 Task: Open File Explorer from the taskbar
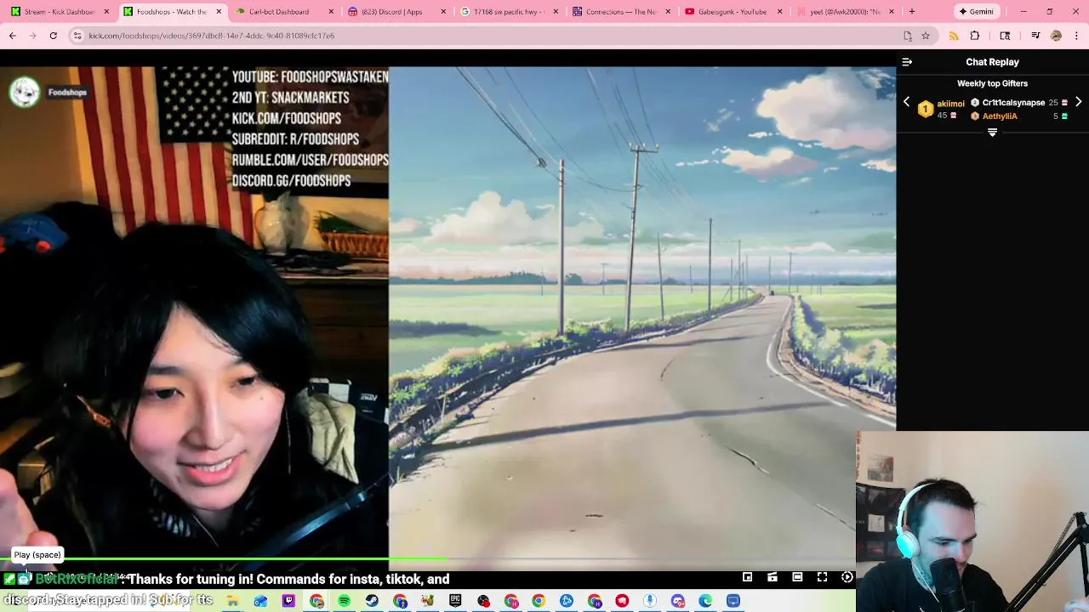[232, 601]
